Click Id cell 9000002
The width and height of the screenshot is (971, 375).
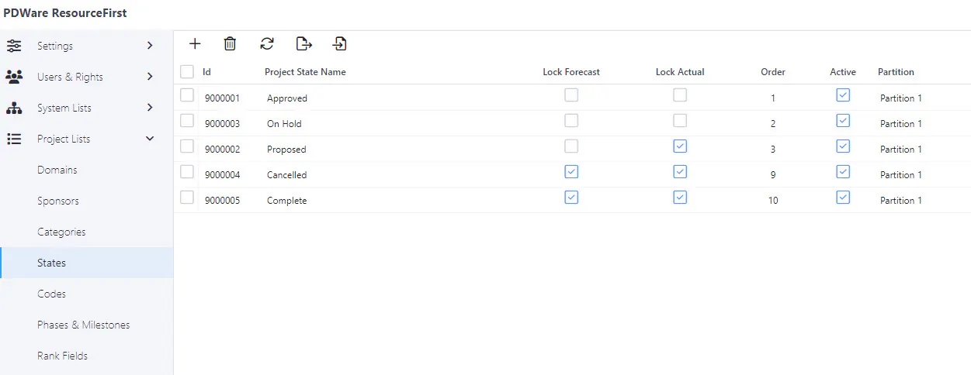[x=222, y=150]
